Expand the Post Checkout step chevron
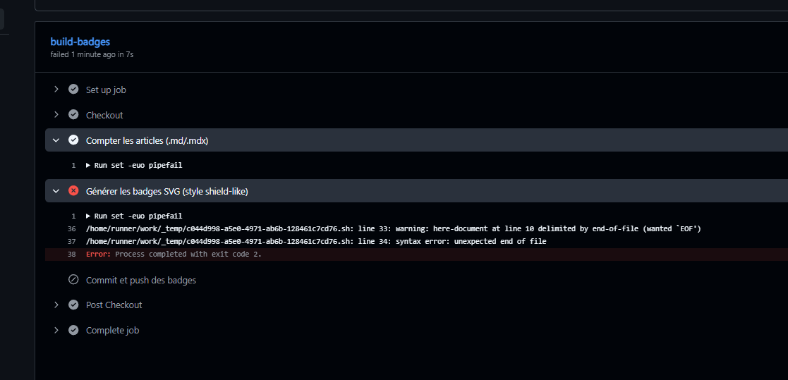The width and height of the screenshot is (788, 380). (56, 305)
